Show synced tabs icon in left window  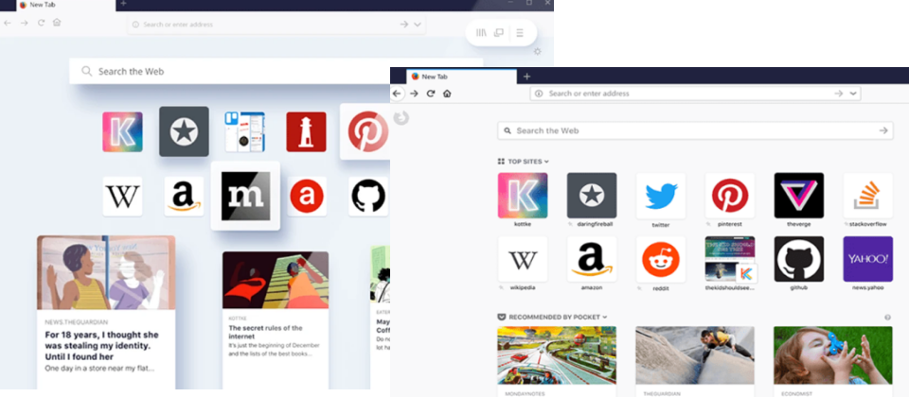coord(499,33)
